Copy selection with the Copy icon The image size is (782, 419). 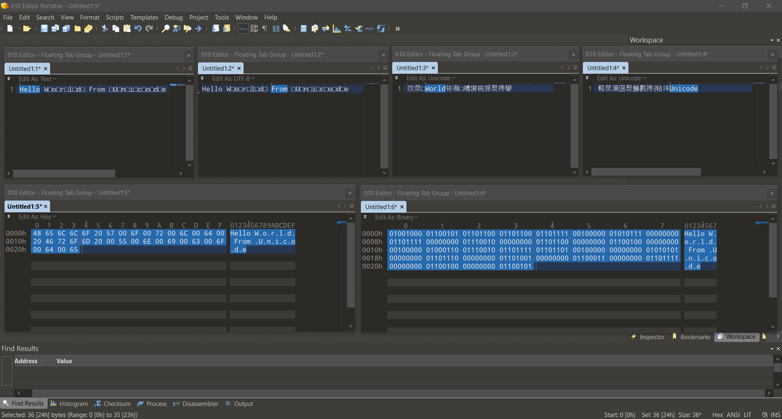point(115,29)
